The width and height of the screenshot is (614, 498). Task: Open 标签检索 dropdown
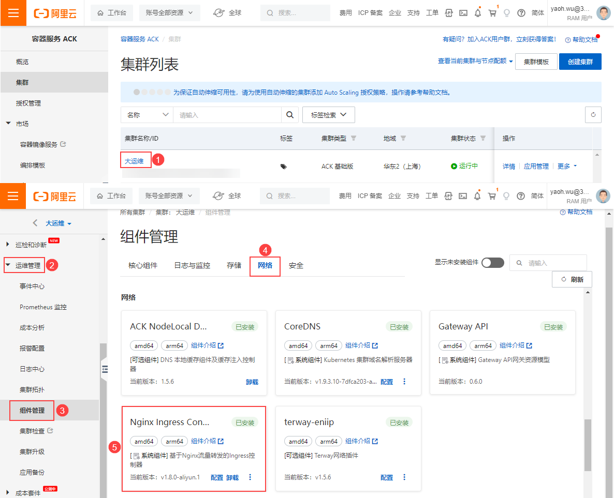pyautogui.click(x=329, y=115)
